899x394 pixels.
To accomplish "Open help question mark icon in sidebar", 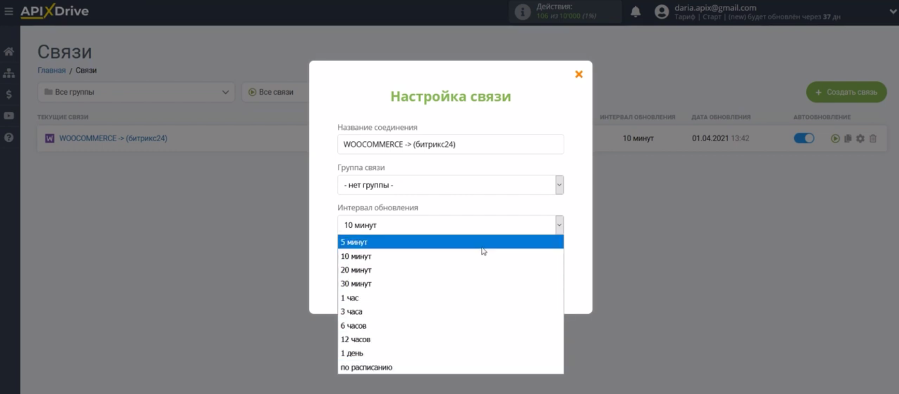I will [x=9, y=138].
